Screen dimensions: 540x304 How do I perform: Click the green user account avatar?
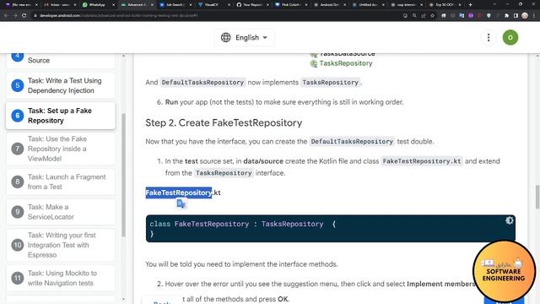coord(510,37)
